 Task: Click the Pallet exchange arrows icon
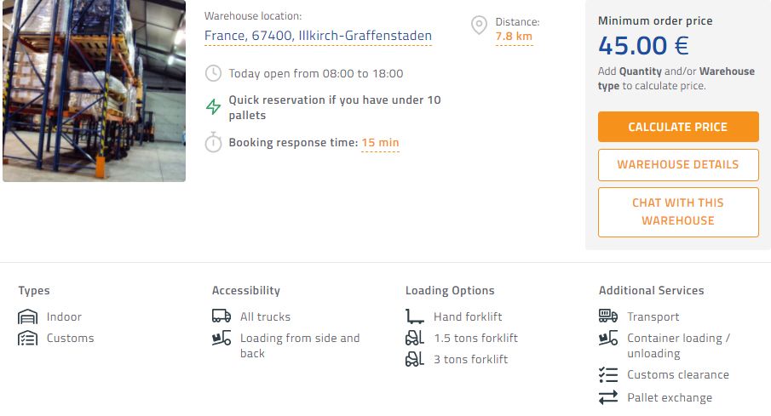pos(608,397)
